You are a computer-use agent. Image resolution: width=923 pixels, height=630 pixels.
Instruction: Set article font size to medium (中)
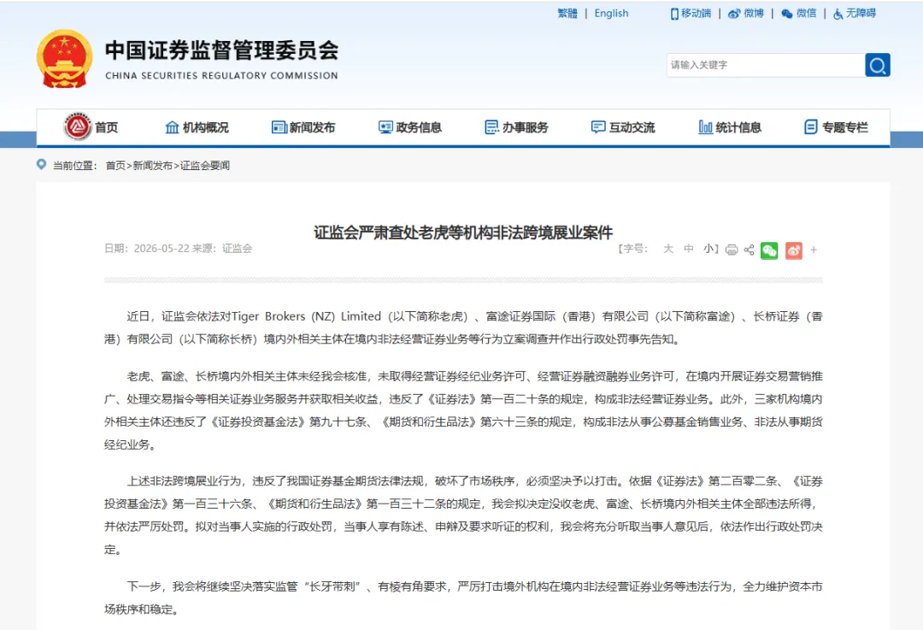pos(689,249)
